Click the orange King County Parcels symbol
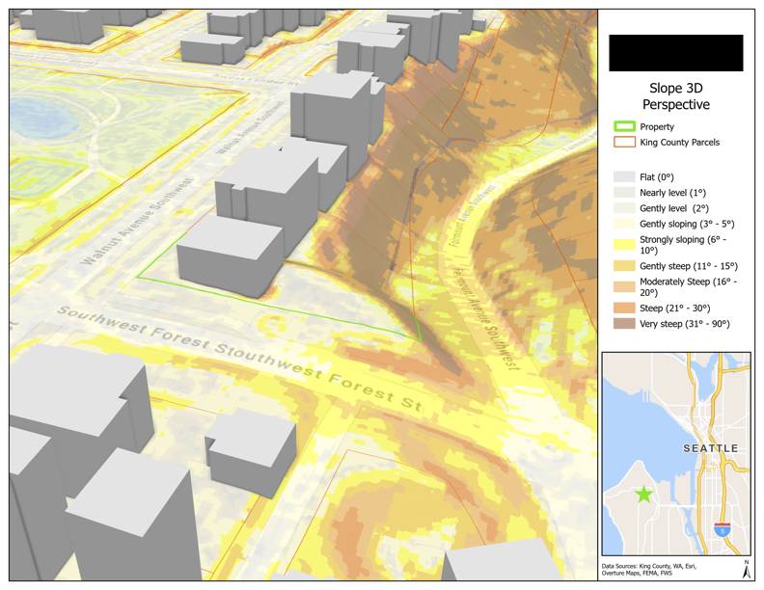This screenshot has height=590, width=764. pyautogui.click(x=623, y=143)
